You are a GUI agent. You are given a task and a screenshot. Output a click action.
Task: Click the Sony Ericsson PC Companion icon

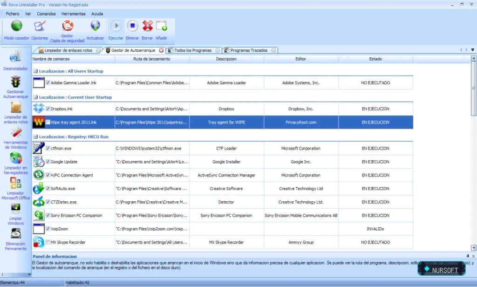coord(39,215)
